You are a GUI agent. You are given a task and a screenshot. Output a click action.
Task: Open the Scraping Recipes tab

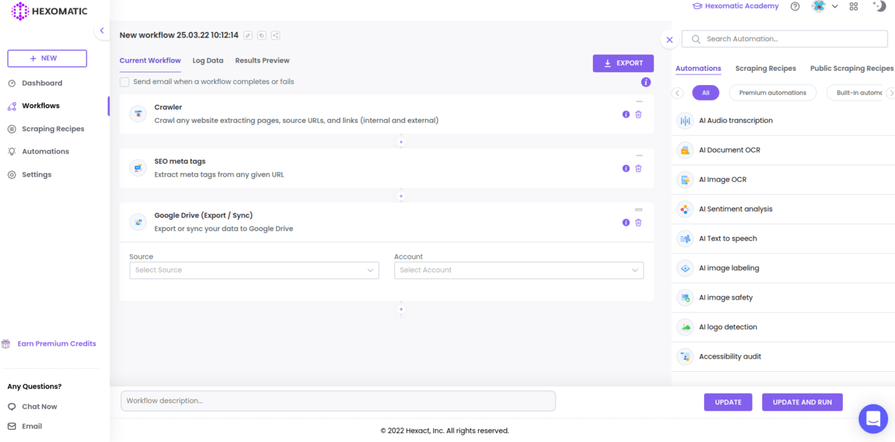point(765,68)
